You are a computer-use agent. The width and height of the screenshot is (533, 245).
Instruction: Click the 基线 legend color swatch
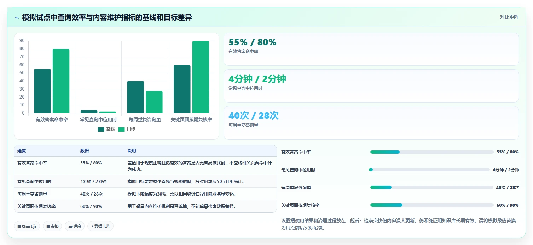[101, 129]
